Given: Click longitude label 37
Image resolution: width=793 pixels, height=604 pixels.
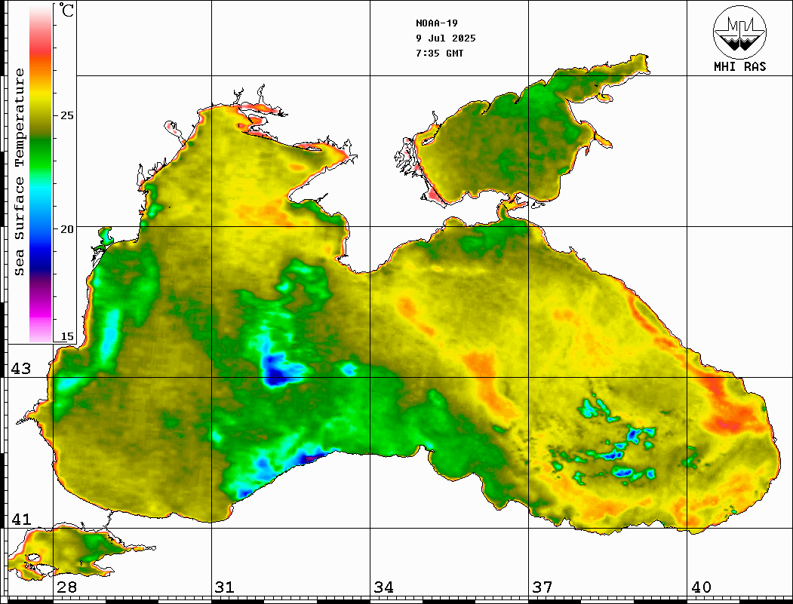Looking at the screenshot, I should 542,587.
